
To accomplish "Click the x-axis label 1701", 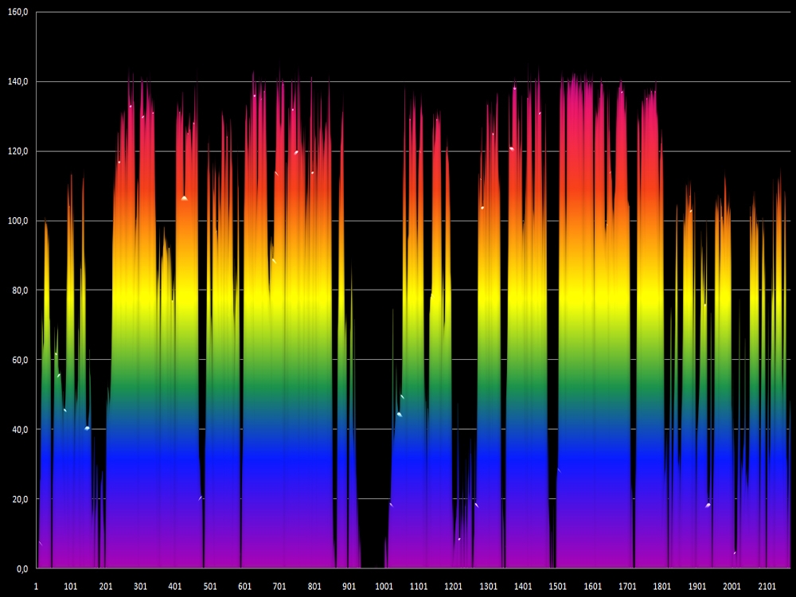I will pyautogui.click(x=627, y=587).
